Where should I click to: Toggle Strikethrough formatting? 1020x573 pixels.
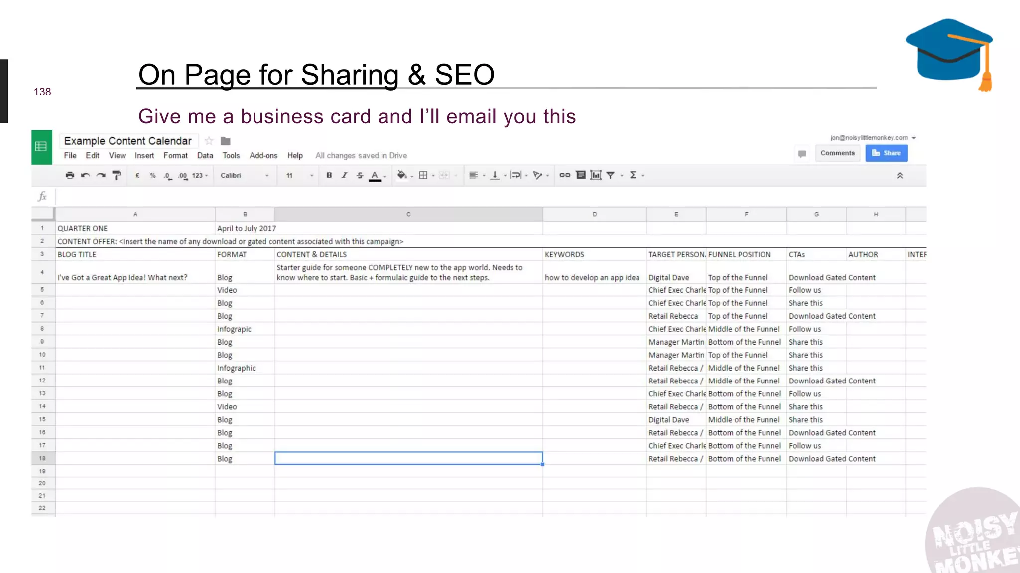click(x=360, y=175)
